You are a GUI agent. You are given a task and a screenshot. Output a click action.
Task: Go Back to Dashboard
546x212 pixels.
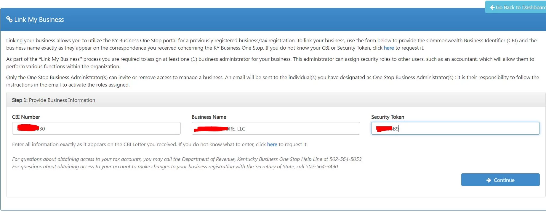(x=515, y=7)
